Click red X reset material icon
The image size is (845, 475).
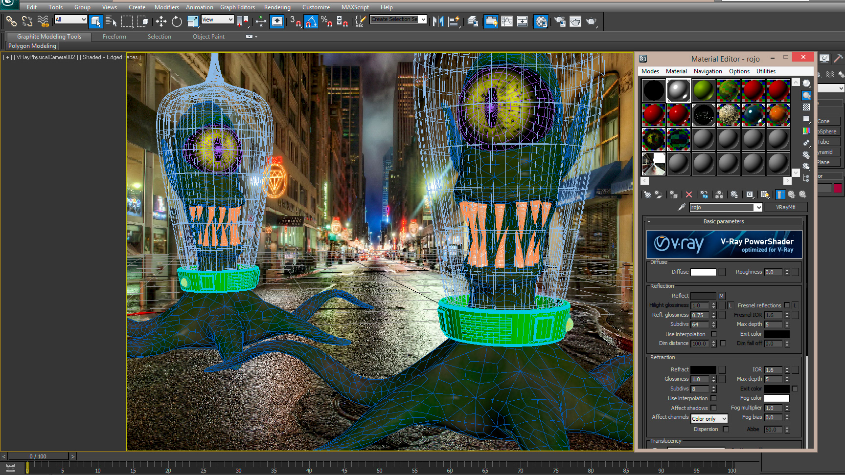(x=689, y=194)
